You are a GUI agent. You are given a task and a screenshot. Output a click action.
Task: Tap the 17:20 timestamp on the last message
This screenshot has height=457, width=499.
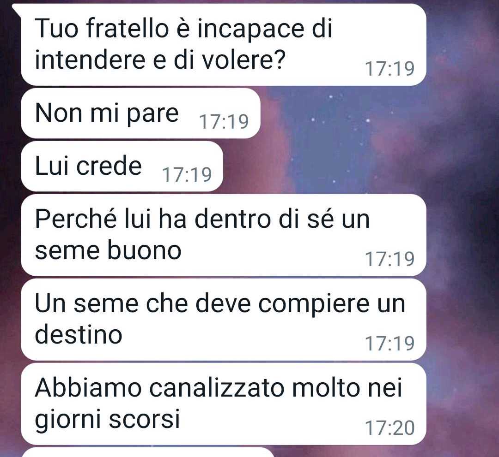tap(389, 428)
